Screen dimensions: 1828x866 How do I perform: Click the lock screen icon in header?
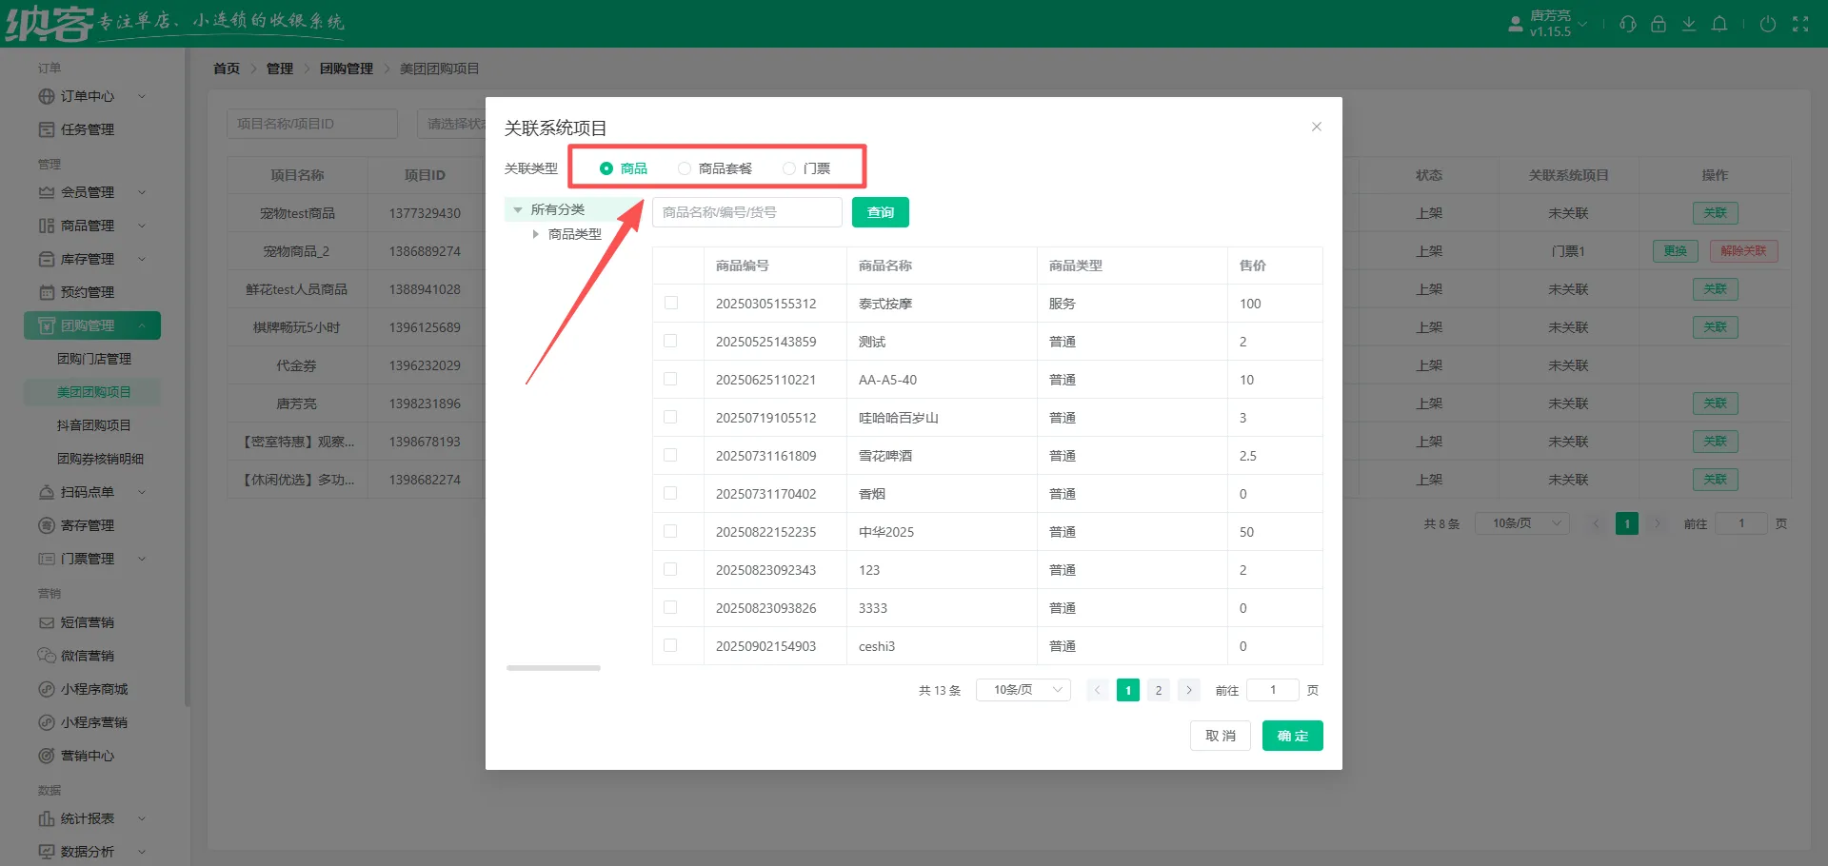coord(1659,24)
